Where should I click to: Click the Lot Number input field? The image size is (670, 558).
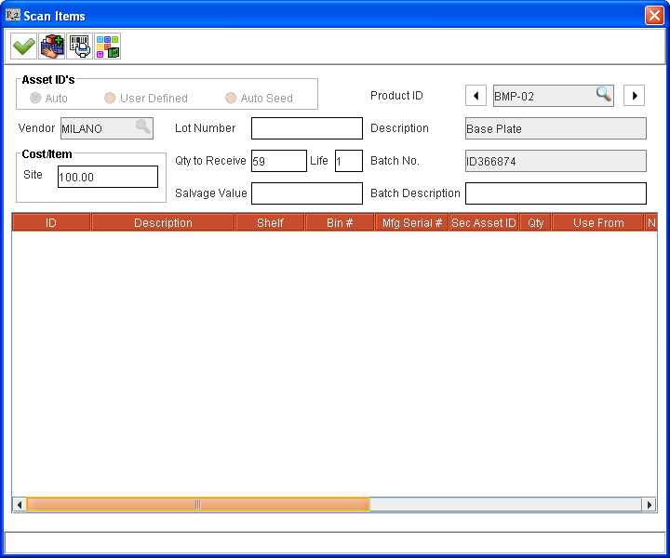tap(306, 128)
